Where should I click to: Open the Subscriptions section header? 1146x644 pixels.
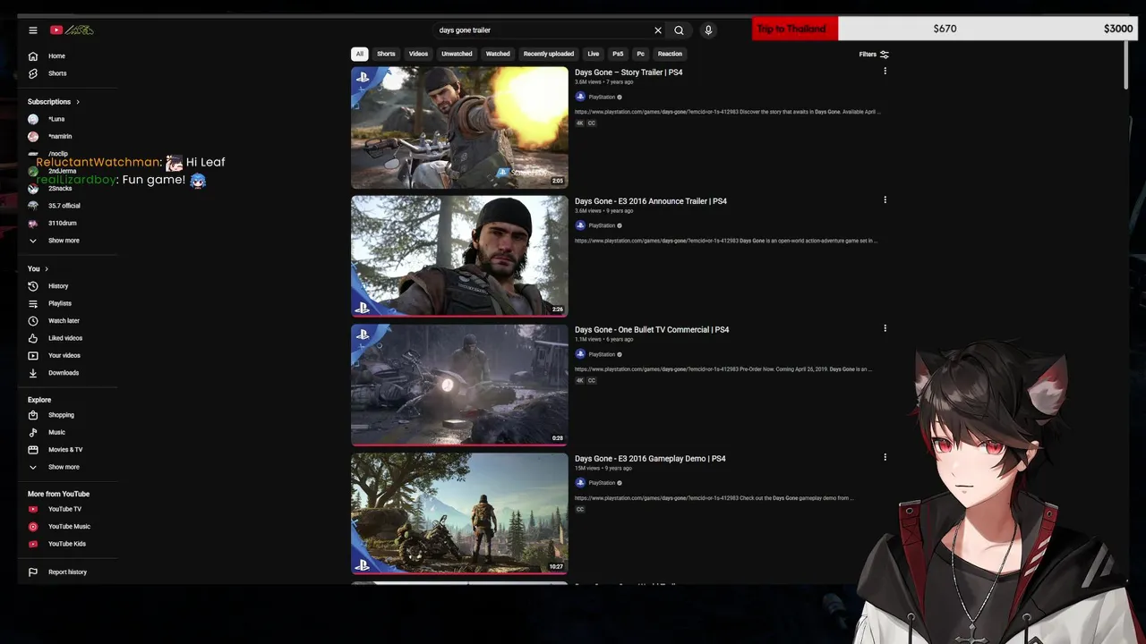point(54,102)
